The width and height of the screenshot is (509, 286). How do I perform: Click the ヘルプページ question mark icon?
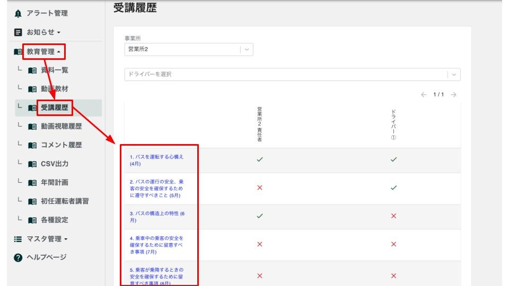tap(17, 257)
